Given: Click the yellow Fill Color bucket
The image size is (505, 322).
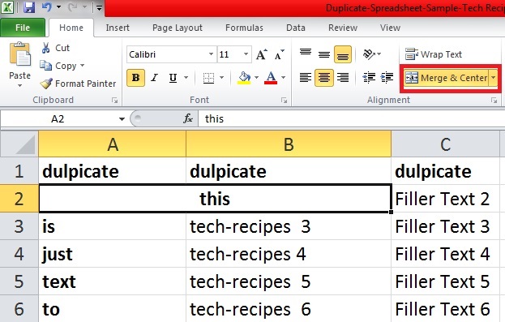Looking at the screenshot, I should click(244, 78).
